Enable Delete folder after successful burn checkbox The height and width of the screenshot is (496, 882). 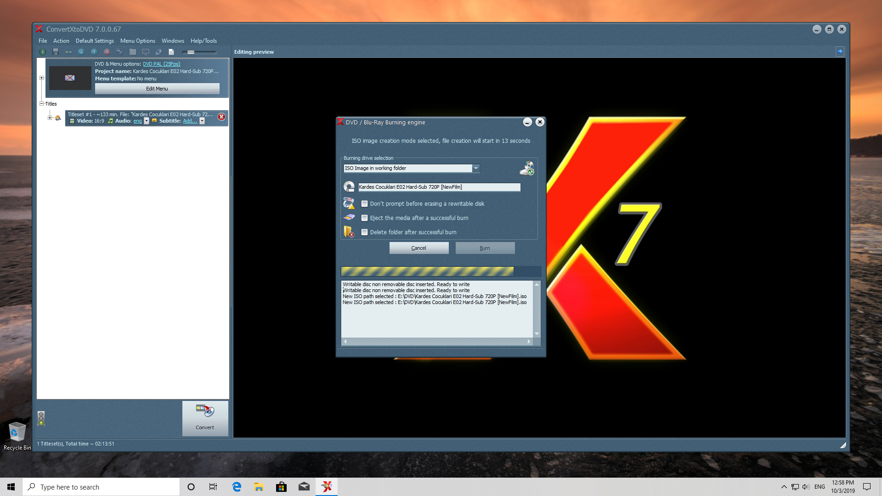(x=364, y=232)
